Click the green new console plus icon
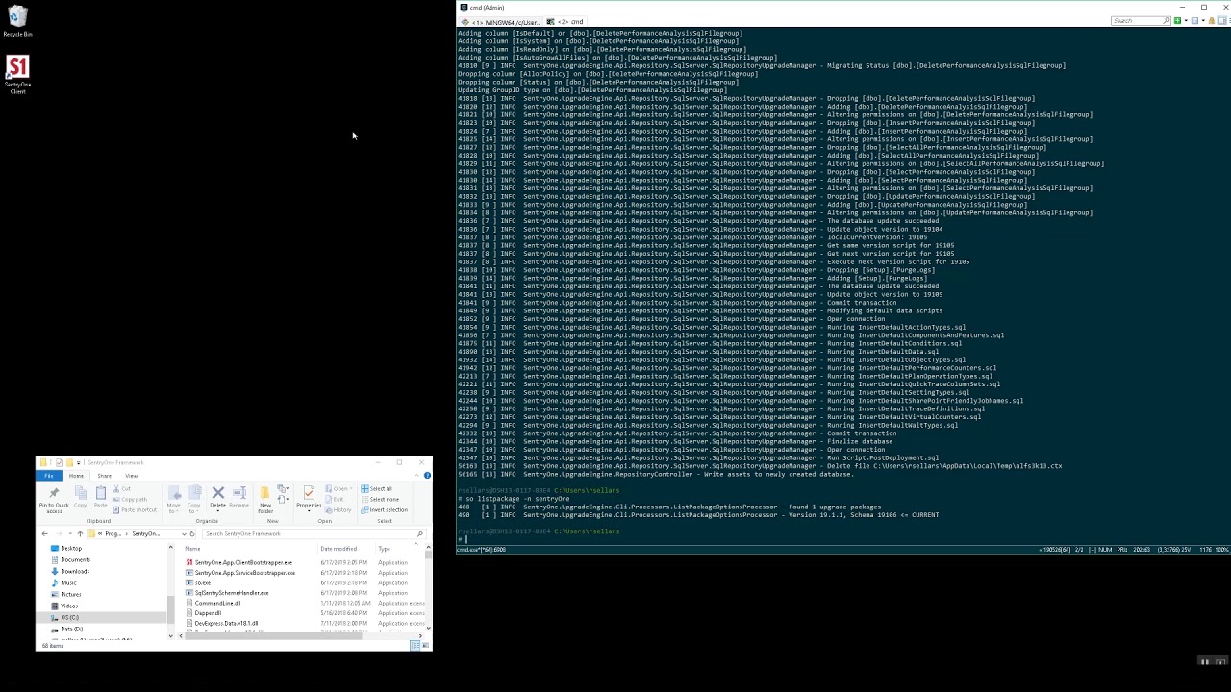 coord(1177,20)
